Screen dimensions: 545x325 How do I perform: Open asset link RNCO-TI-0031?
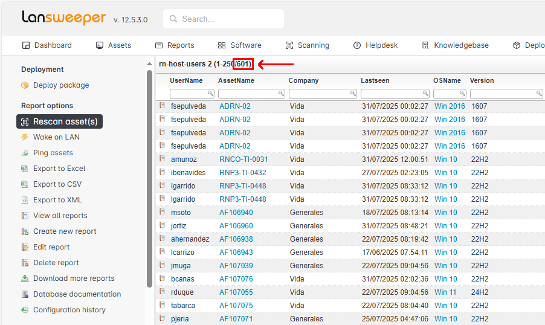click(x=243, y=159)
